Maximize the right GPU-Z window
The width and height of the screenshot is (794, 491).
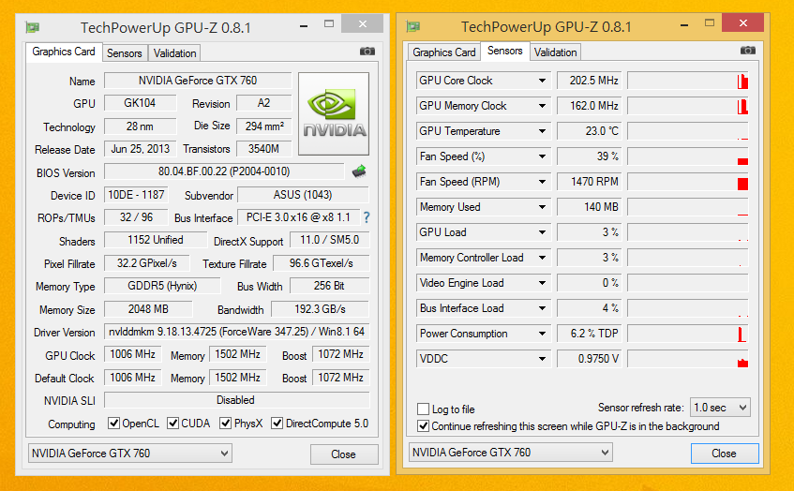click(x=710, y=22)
